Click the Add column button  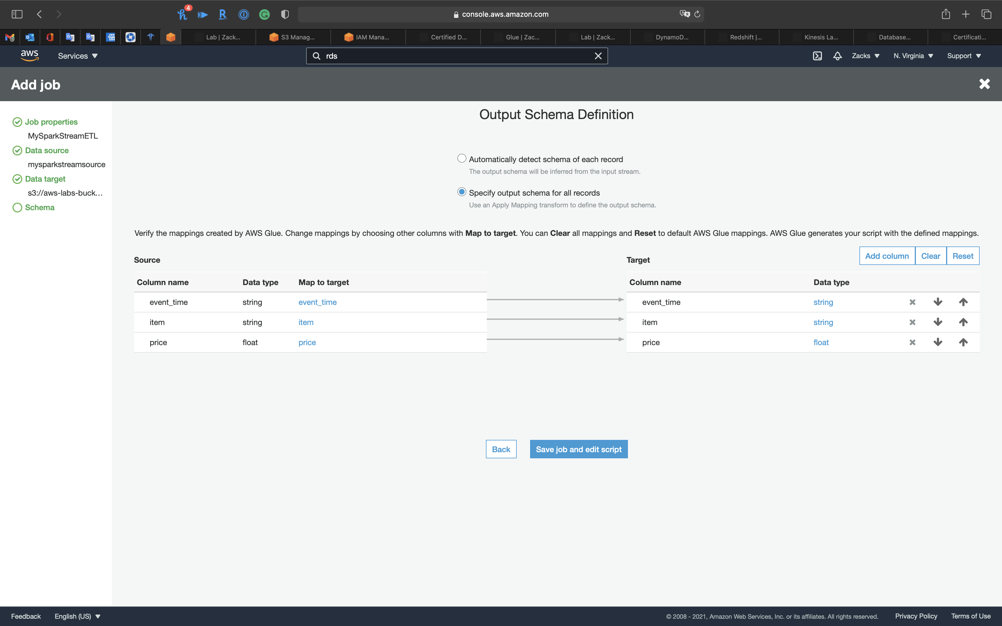click(887, 256)
